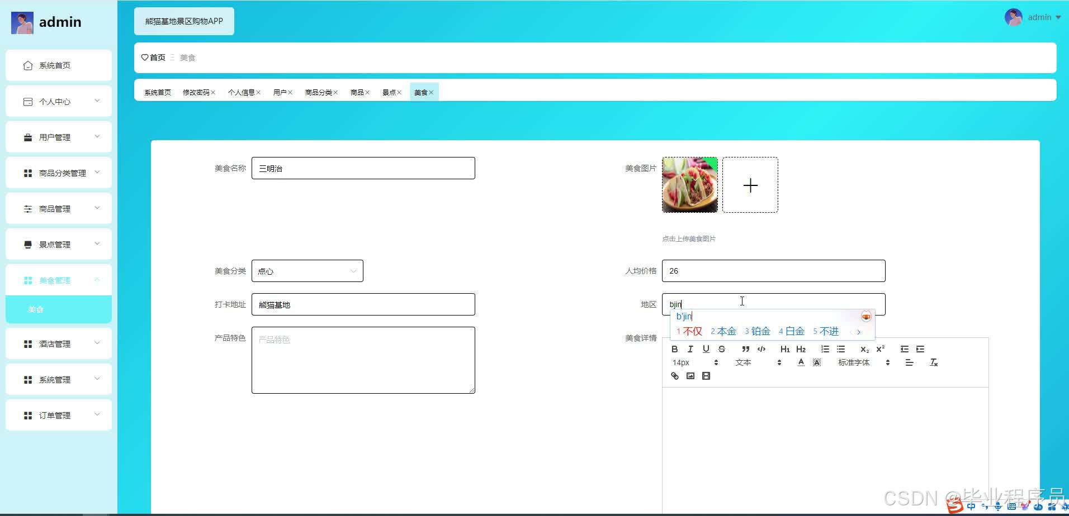The image size is (1069, 516).
Task: Expand the 系统管理 sidebar menu
Action: [59, 379]
